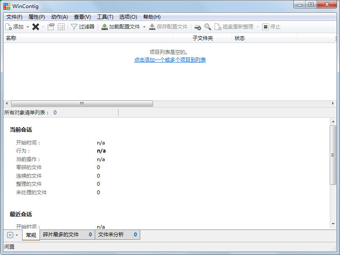Click the black X remove item icon
Screen dimensions: 340x255
[x=36, y=26]
